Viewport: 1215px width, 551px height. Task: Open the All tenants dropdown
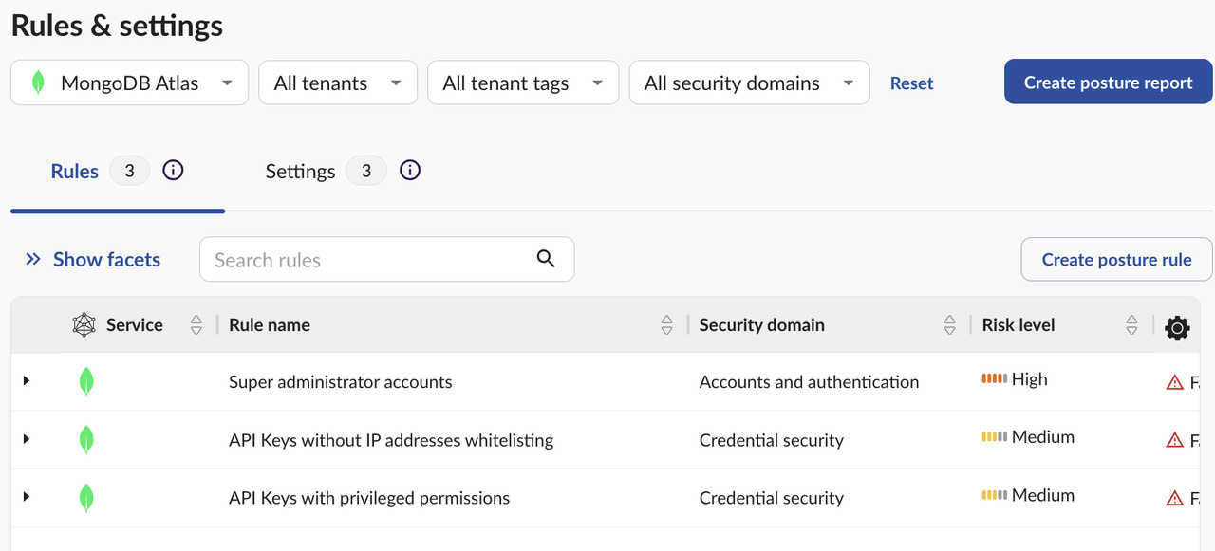(x=338, y=83)
